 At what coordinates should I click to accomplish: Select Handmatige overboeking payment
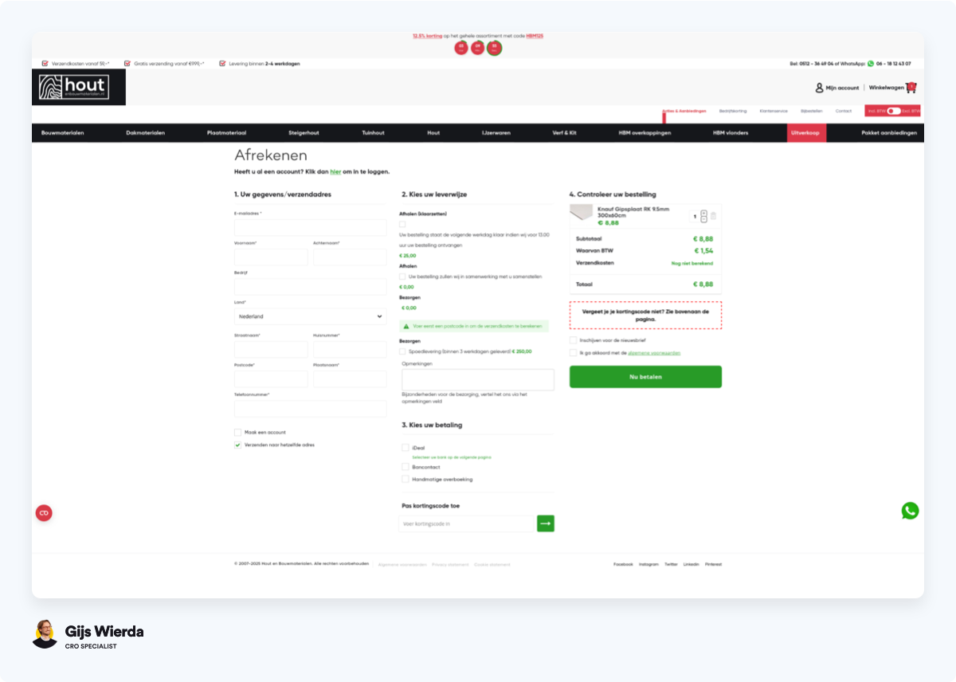tap(406, 480)
